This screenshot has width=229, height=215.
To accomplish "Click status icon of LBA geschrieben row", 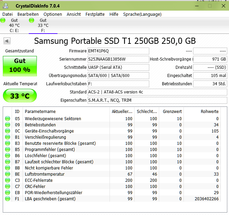I will 8,199.
